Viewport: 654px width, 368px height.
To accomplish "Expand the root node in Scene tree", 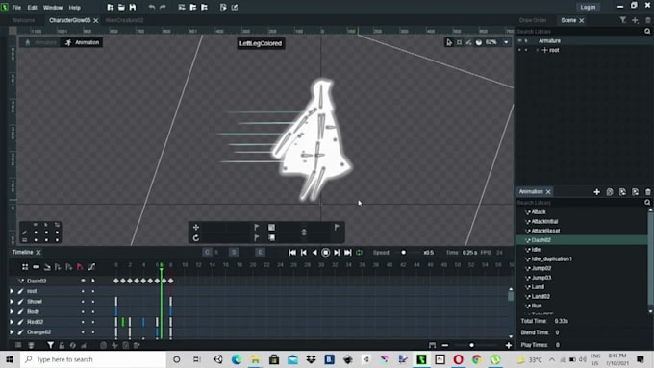I will tap(538, 50).
